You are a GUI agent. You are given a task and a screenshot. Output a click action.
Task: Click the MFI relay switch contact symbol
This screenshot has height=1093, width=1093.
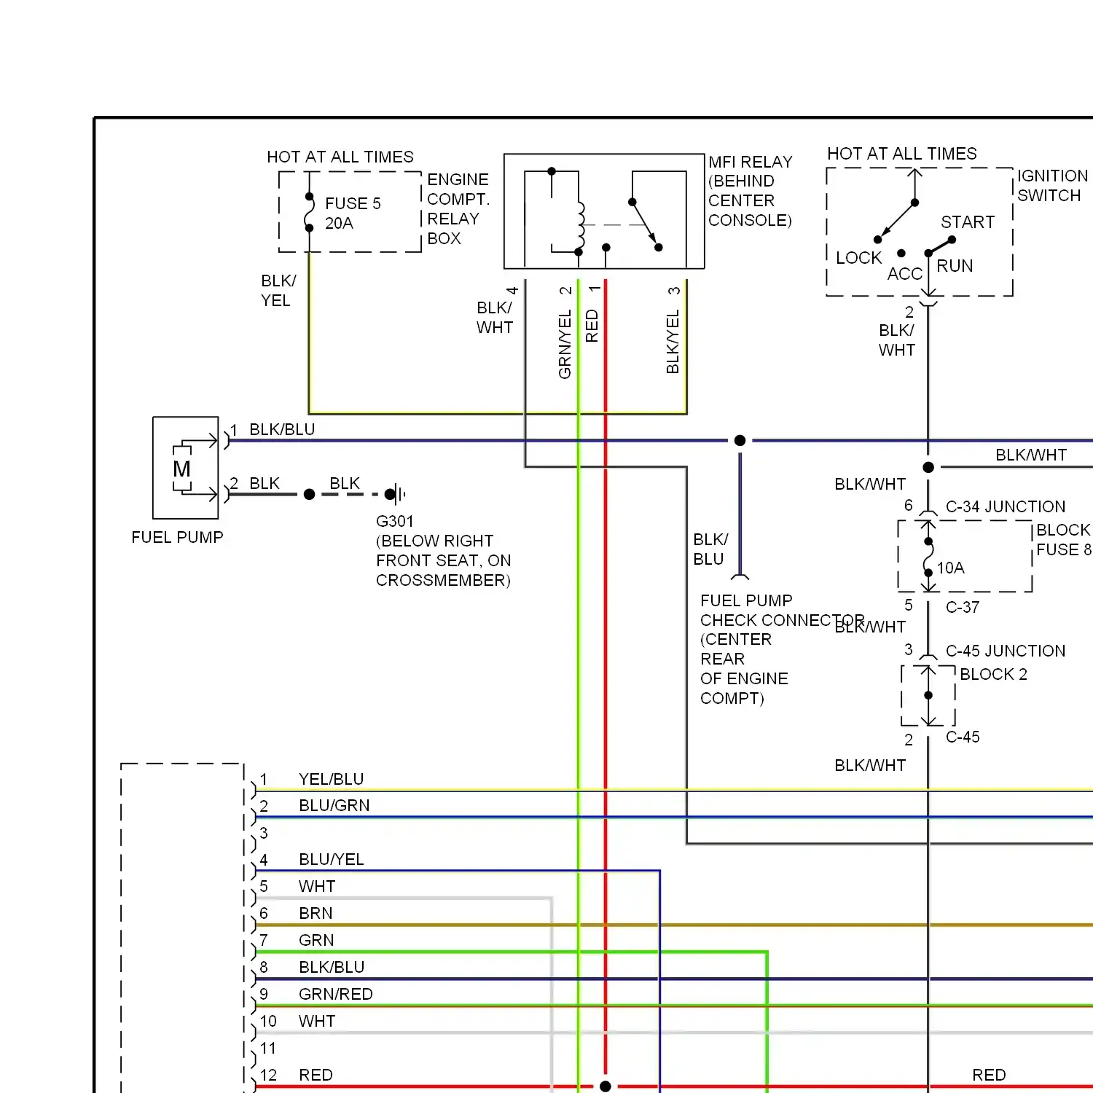pos(645,224)
